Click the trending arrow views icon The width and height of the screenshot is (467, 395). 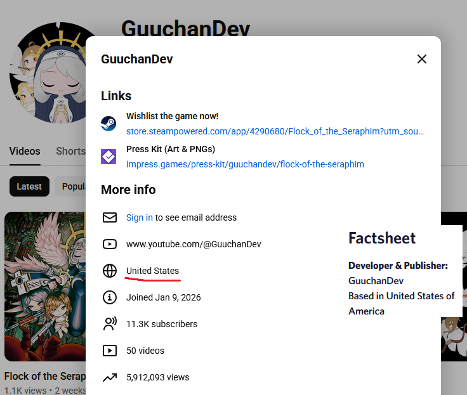click(x=110, y=377)
